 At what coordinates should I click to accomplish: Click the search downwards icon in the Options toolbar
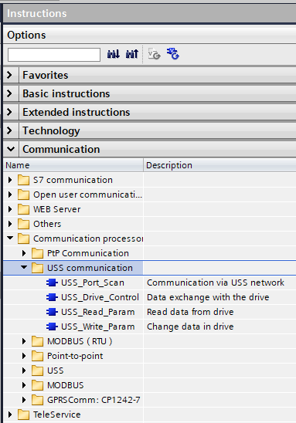click(114, 54)
